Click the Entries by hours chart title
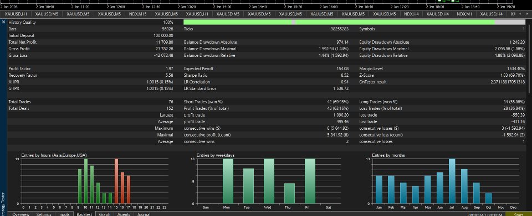Screen dimensions: 532x216 [x=54, y=155]
